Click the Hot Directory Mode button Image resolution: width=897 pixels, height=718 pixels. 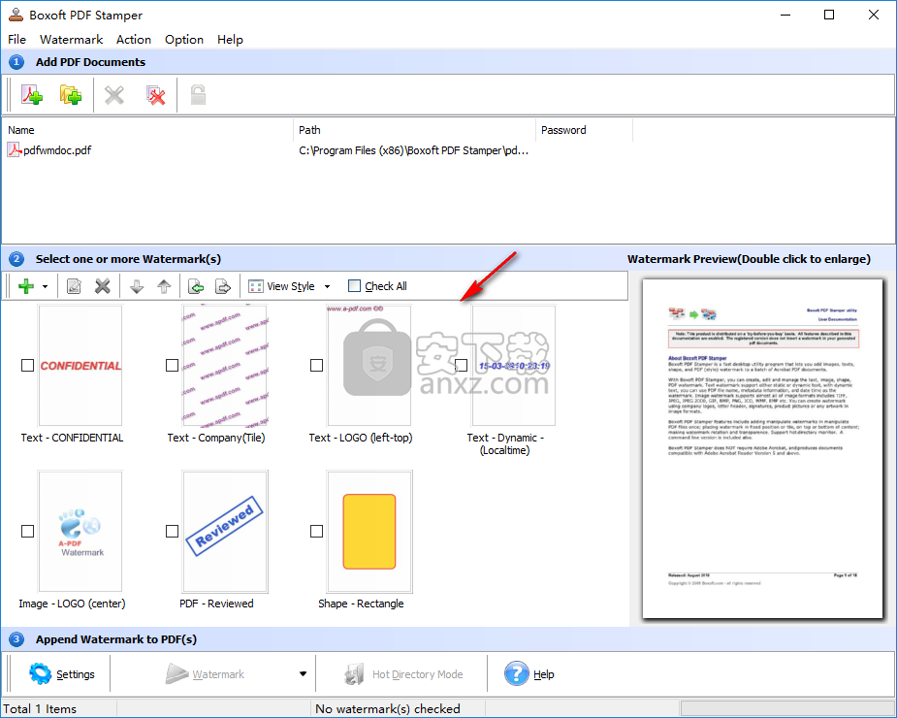point(403,674)
